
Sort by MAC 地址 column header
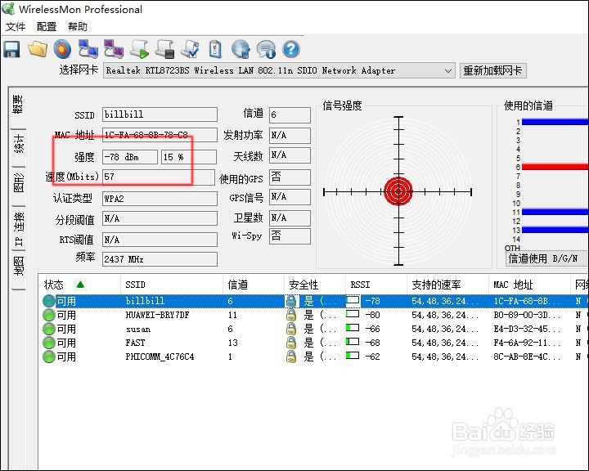coord(529,285)
